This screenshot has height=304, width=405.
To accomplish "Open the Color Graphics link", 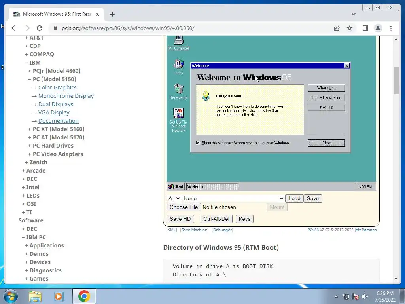I will (x=57, y=87).
